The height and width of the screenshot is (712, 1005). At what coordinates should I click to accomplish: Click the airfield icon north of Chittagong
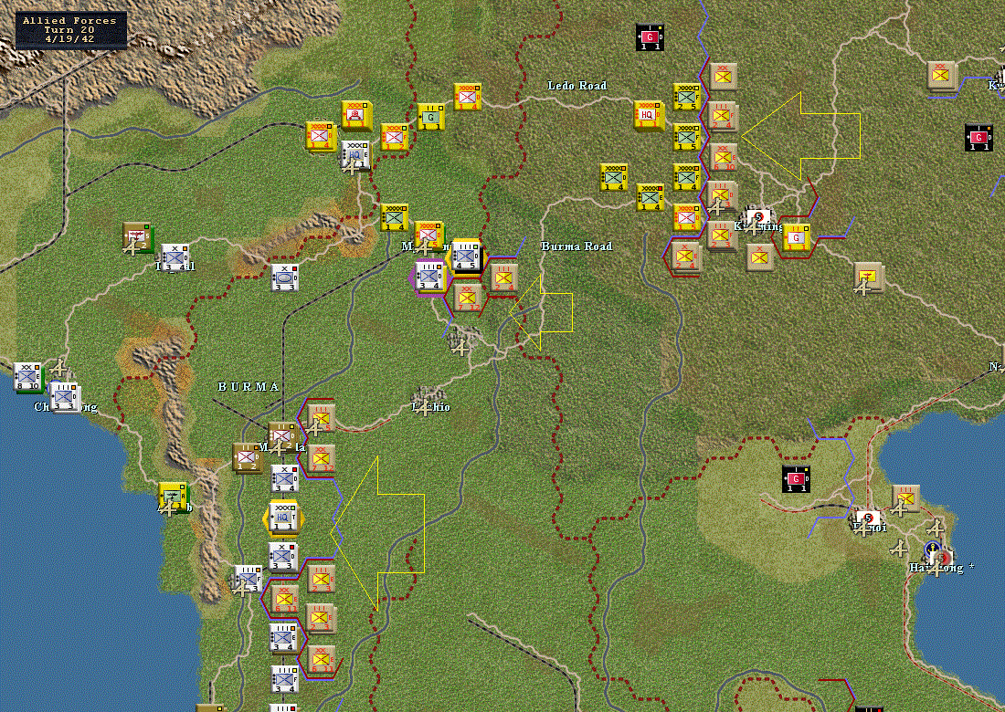(x=59, y=368)
